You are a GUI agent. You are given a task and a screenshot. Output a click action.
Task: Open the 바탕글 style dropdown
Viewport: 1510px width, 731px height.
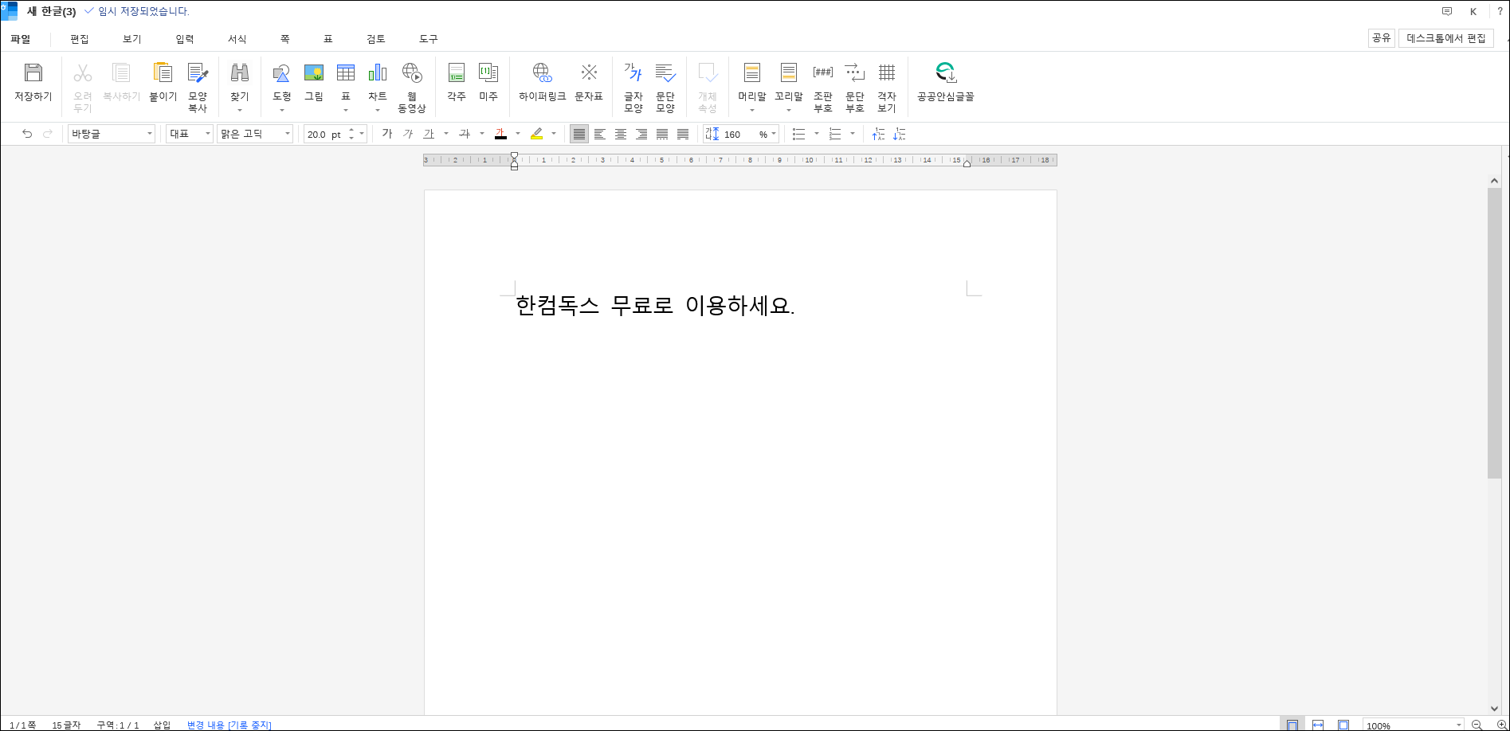pos(112,134)
